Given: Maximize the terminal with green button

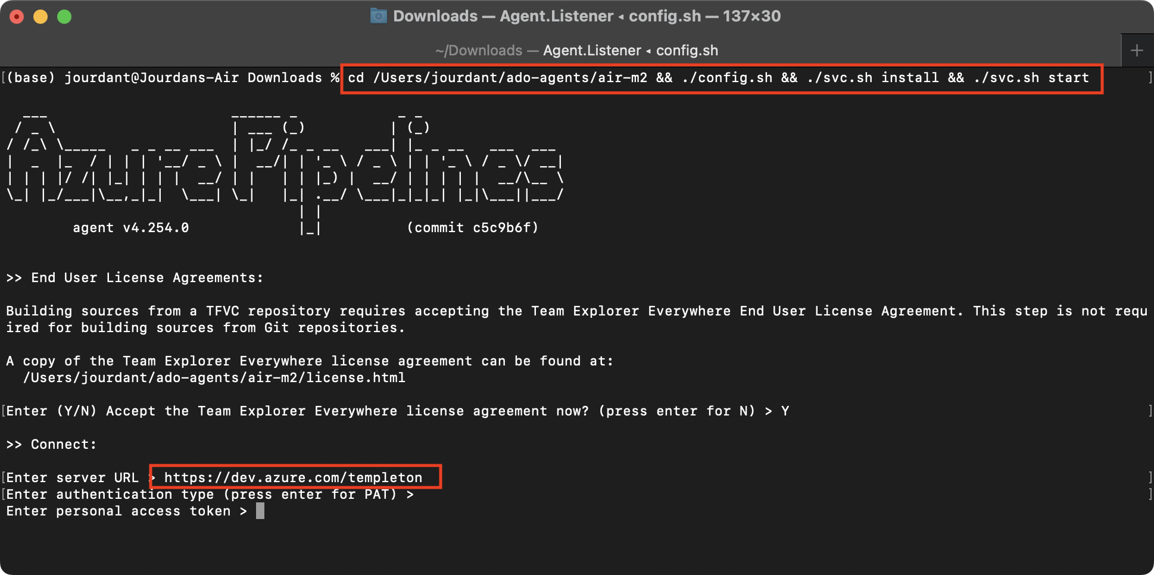Looking at the screenshot, I should [x=64, y=17].
